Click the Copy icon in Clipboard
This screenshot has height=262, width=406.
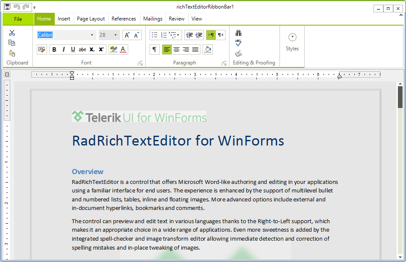(x=12, y=43)
